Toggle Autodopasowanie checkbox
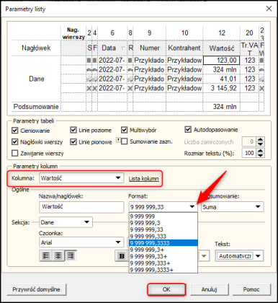This screenshot has height=303, width=278. 188,129
